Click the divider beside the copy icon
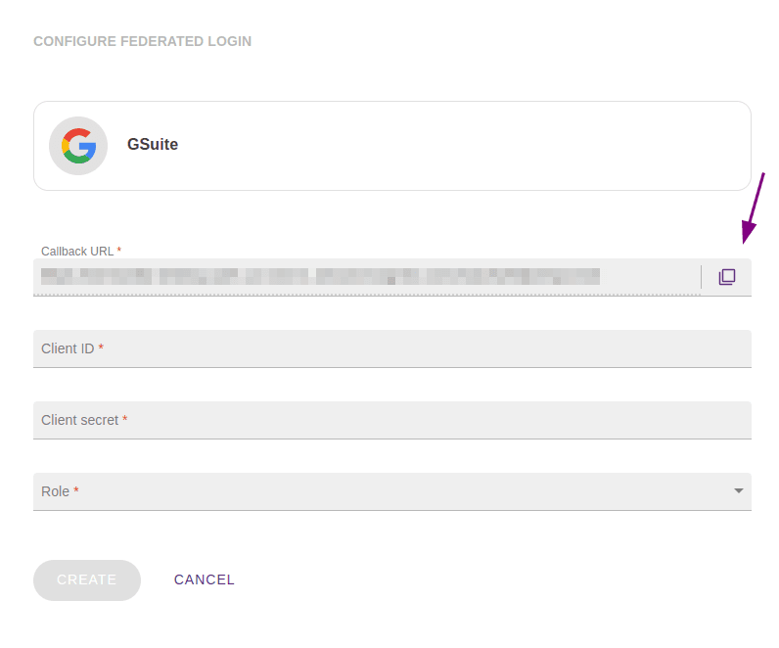Image resolution: width=779 pixels, height=648 pixels. point(701,277)
